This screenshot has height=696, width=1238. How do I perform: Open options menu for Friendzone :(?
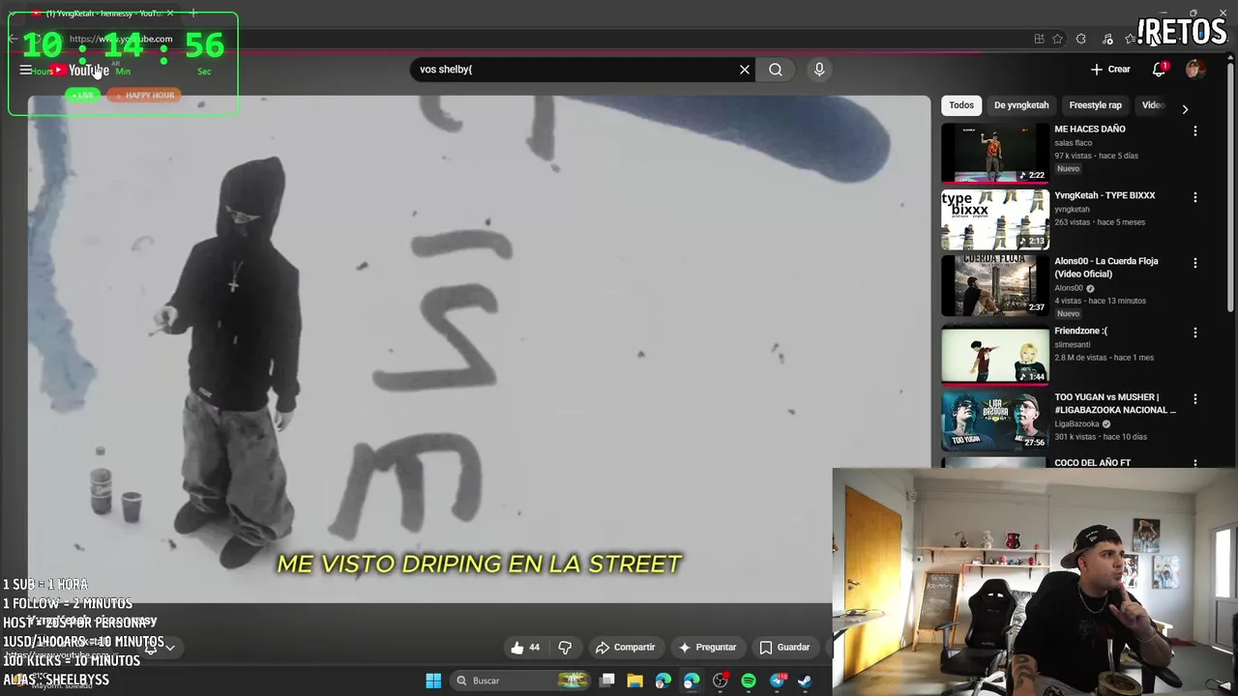pos(1195,333)
